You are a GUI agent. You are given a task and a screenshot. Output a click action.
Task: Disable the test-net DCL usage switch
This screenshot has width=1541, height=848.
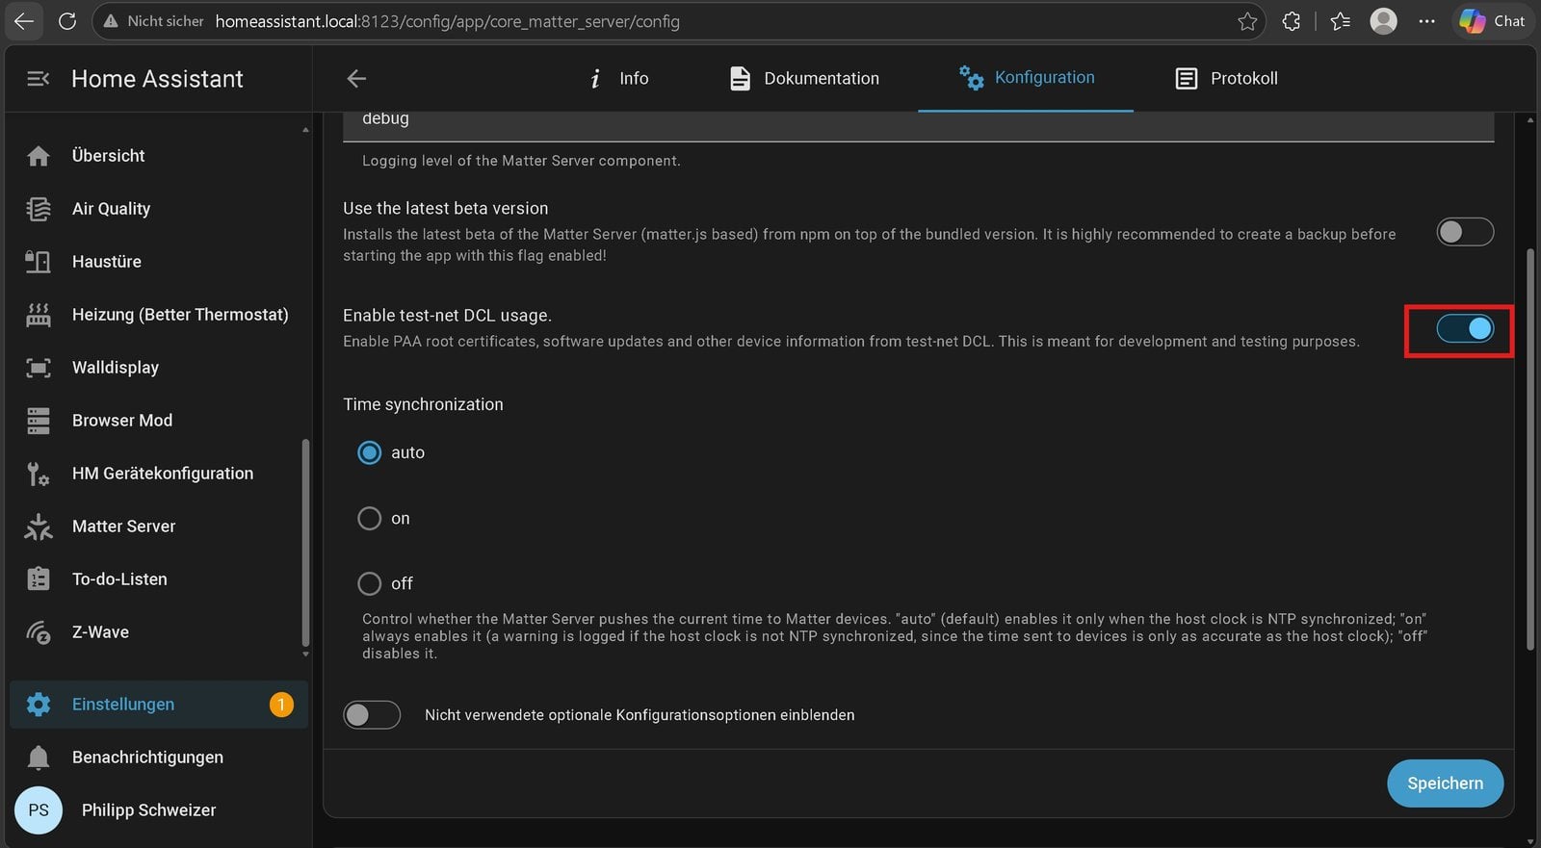click(x=1465, y=329)
